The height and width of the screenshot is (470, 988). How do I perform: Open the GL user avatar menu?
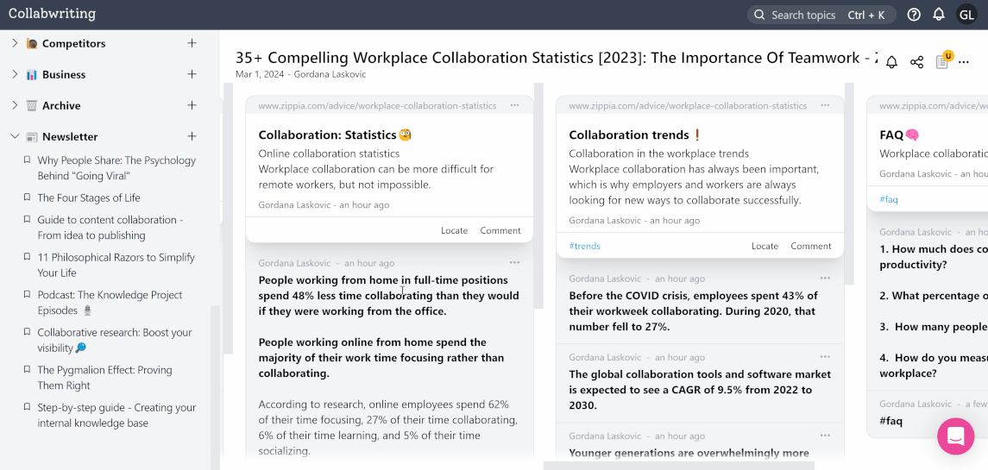point(966,15)
